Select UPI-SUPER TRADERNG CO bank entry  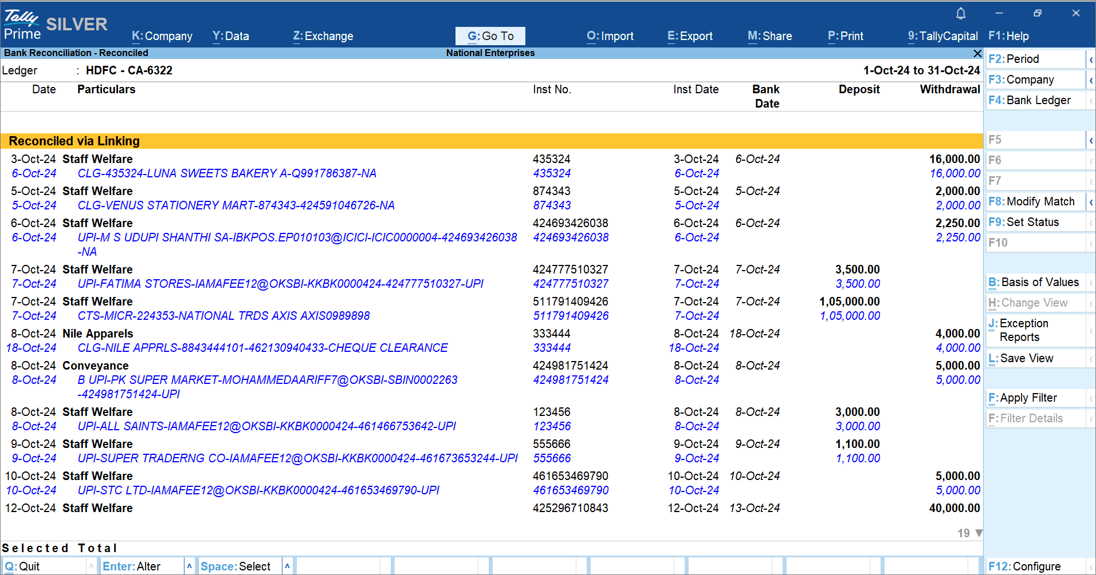click(x=492, y=458)
